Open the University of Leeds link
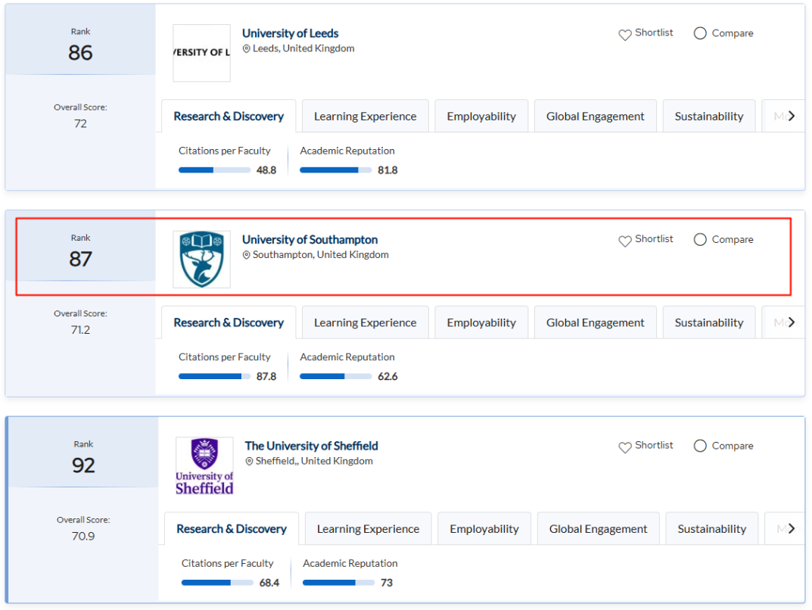The width and height of the screenshot is (812, 610). (x=290, y=33)
